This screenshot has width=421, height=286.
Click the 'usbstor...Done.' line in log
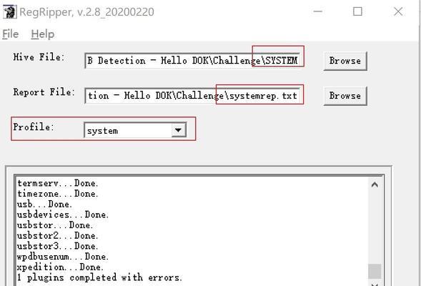(55, 225)
